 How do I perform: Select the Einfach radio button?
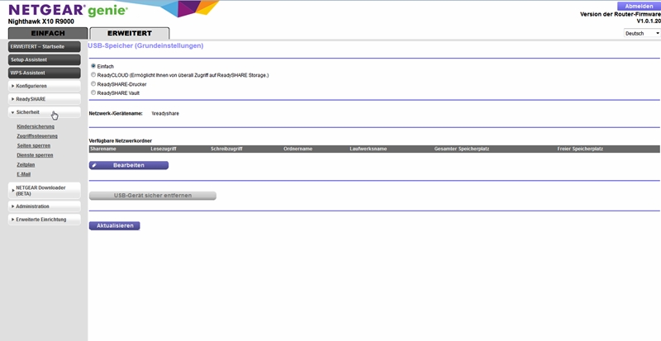point(93,66)
